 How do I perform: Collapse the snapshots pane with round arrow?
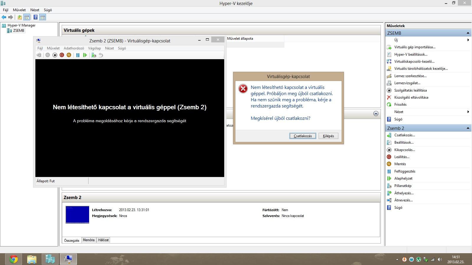(x=376, y=114)
